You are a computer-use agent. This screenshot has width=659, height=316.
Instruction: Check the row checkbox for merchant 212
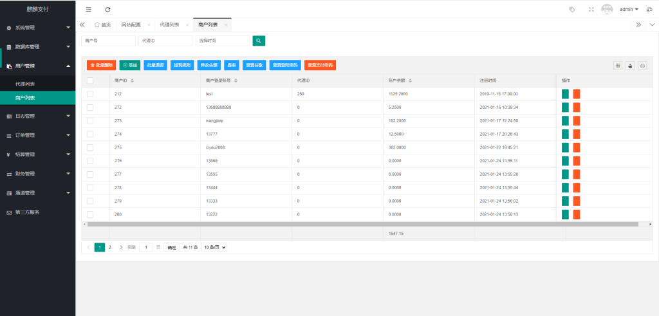(x=90, y=93)
